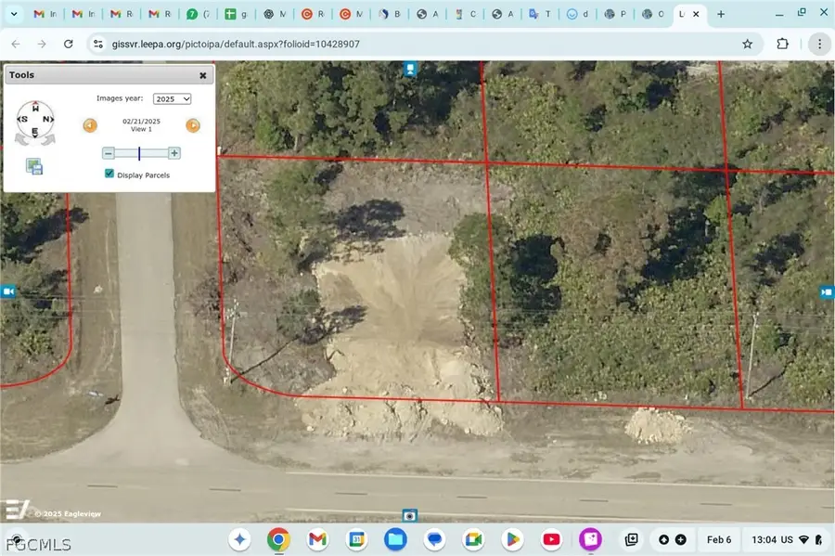The height and width of the screenshot is (556, 835).
Task: Click the compass north direction marker
Action: click(47, 118)
